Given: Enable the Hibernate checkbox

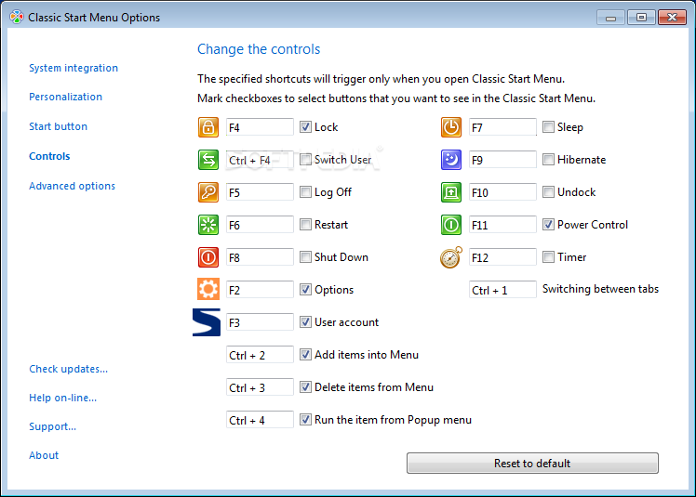Looking at the screenshot, I should (548, 160).
